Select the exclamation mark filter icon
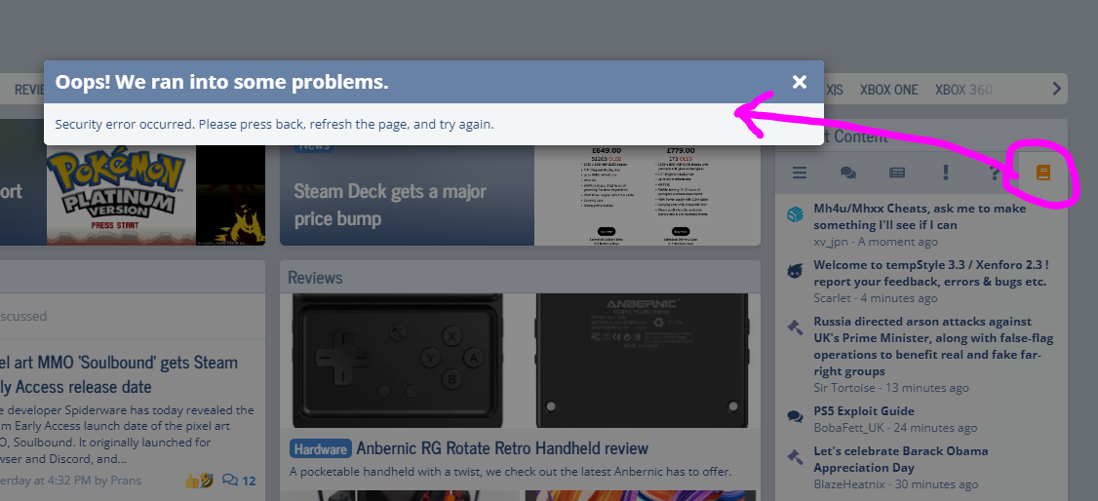The height and width of the screenshot is (501, 1098). 945,173
